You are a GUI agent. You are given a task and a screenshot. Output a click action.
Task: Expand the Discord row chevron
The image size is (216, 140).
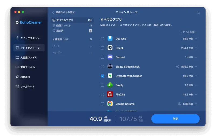196,57
